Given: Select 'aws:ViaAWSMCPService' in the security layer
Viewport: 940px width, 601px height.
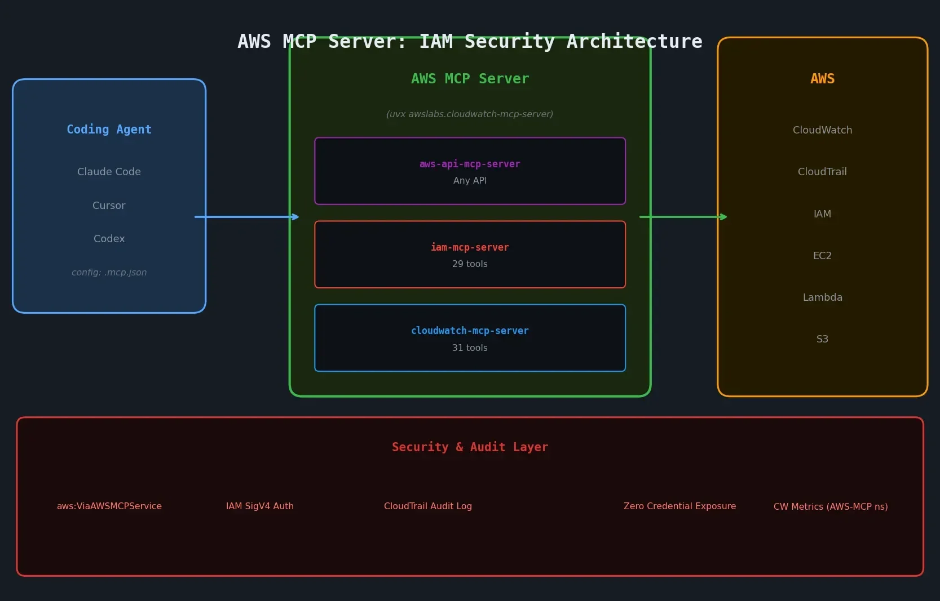Looking at the screenshot, I should pyautogui.click(x=109, y=506).
